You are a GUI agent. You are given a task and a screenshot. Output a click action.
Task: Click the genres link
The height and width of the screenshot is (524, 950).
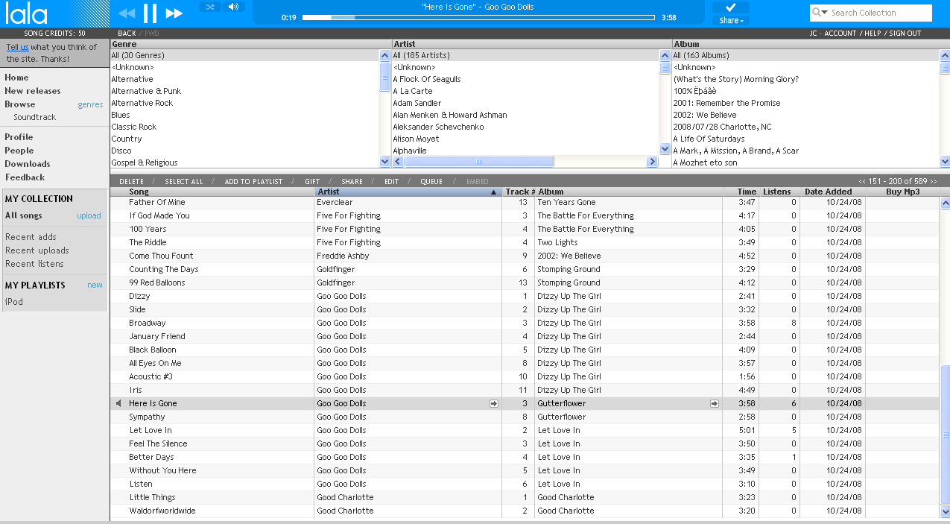(90, 104)
